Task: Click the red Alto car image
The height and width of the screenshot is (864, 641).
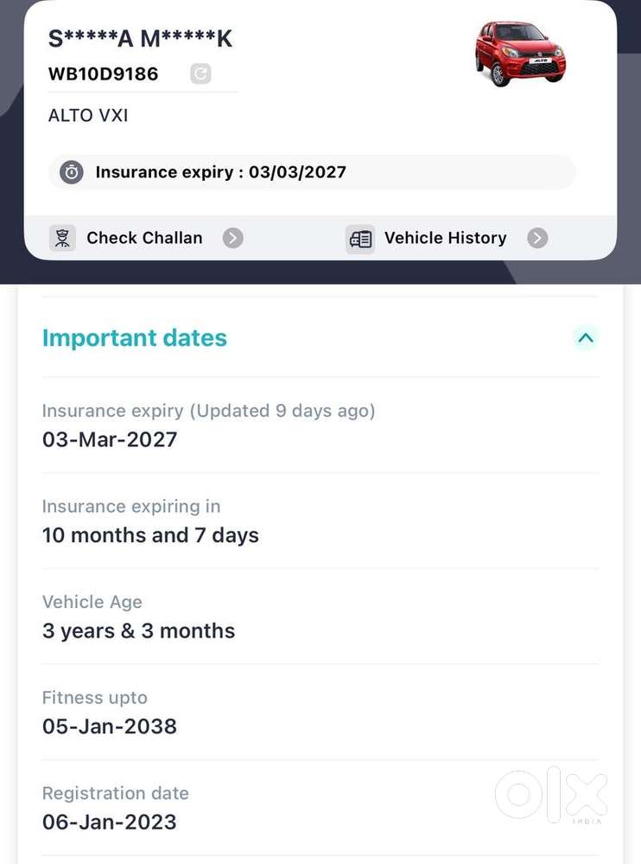Action: [x=520, y=54]
